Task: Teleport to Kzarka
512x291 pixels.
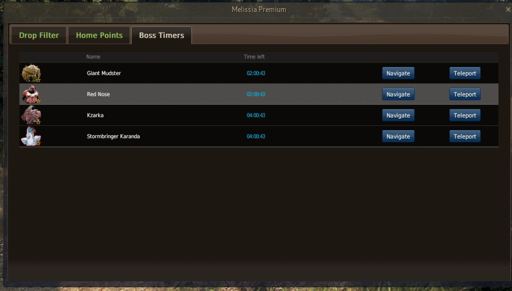Action: pyautogui.click(x=465, y=115)
